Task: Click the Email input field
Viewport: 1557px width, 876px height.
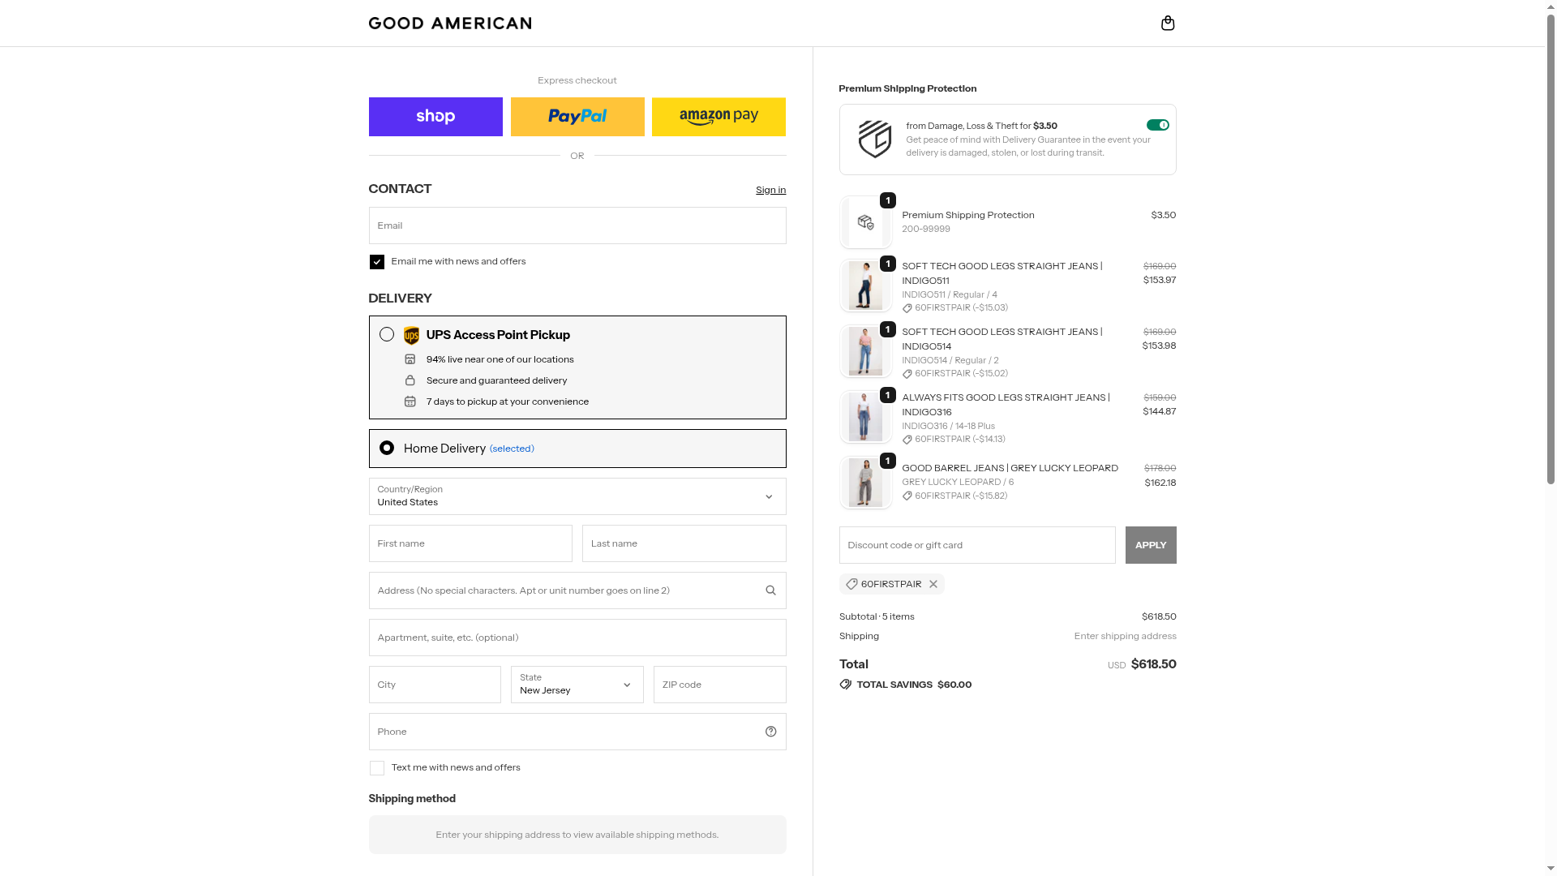Action: (577, 225)
